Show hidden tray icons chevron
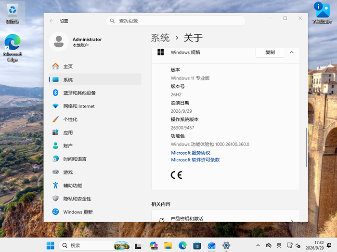The height and width of the screenshot is (252, 337). [258, 245]
